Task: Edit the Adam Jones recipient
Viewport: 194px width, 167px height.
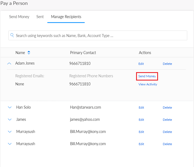Action: tap(141, 64)
